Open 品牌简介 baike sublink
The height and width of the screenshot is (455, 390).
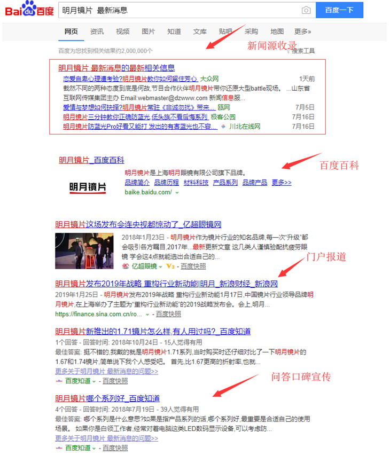137,183
